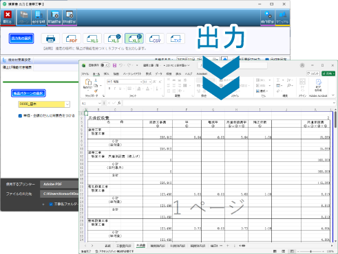Open the Excel Home ribbon tab
The width and height of the screenshot is (338, 254).
pyautogui.click(x=96, y=73)
